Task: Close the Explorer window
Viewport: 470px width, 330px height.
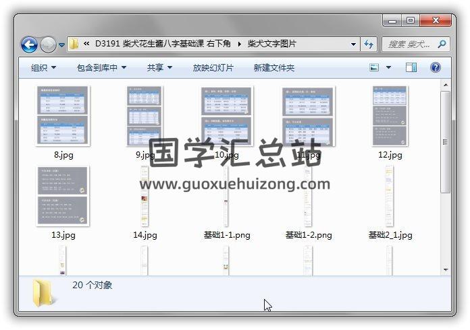Action: pyautogui.click(x=436, y=21)
